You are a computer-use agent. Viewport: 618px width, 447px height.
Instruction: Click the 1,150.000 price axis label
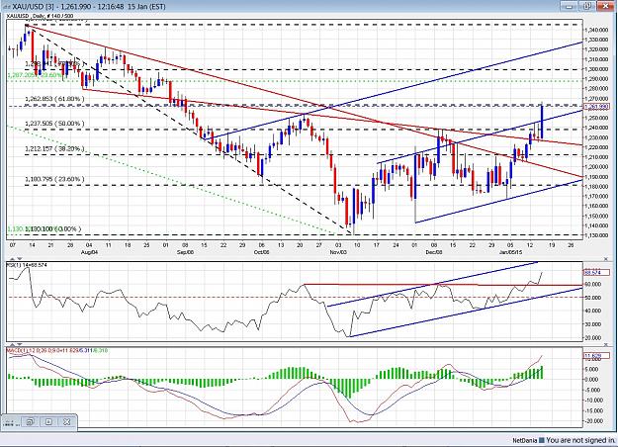point(595,217)
